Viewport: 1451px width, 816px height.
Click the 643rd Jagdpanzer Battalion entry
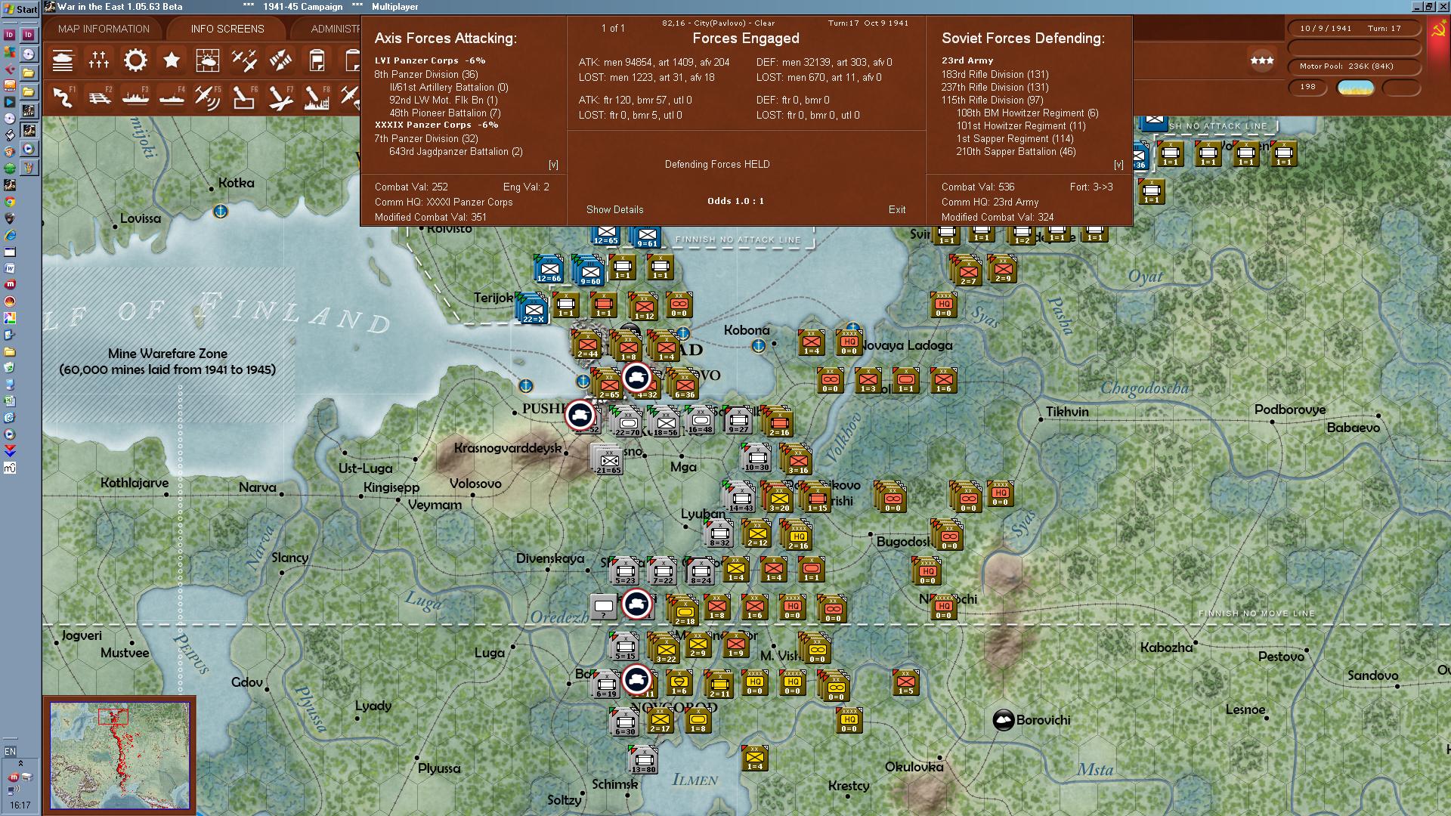[x=456, y=151]
